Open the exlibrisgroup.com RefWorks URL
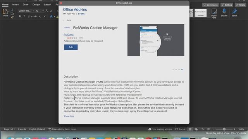 pyautogui.click(x=103, y=95)
